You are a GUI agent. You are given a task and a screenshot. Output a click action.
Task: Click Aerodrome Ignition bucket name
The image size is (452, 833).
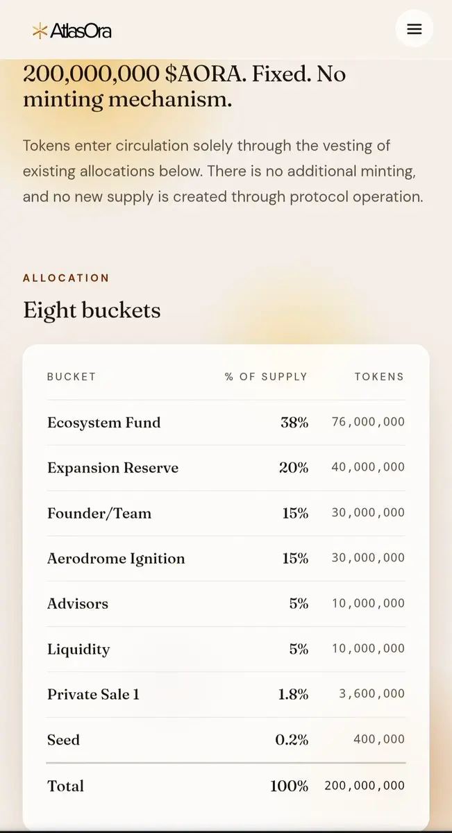click(116, 558)
